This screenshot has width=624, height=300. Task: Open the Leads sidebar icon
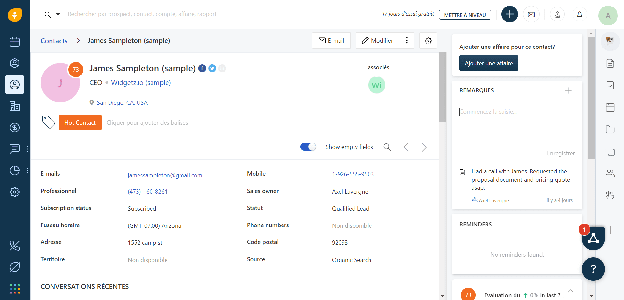(x=15, y=63)
